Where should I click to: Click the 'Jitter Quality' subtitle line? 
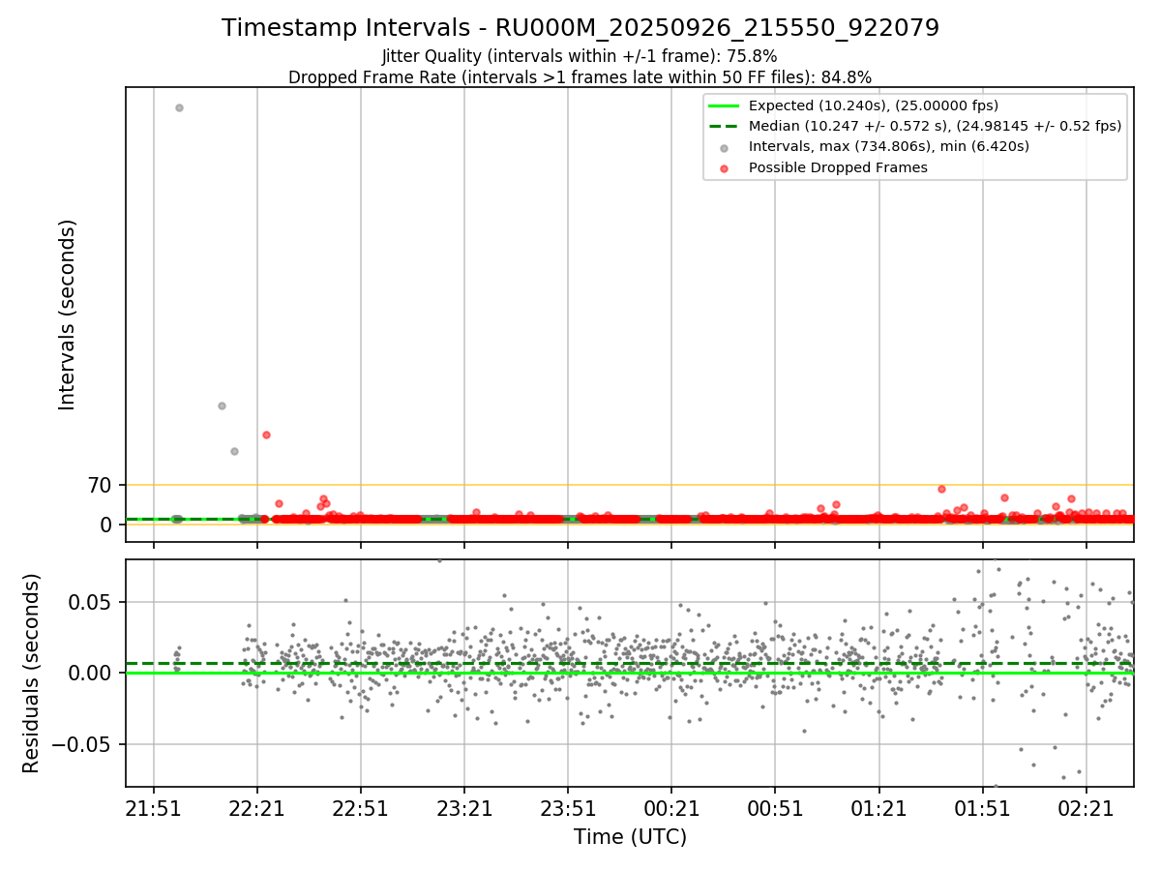[580, 56]
